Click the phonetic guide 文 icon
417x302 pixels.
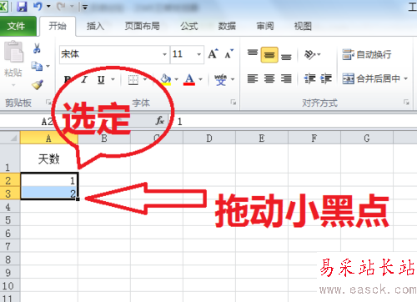pyautogui.click(x=221, y=80)
